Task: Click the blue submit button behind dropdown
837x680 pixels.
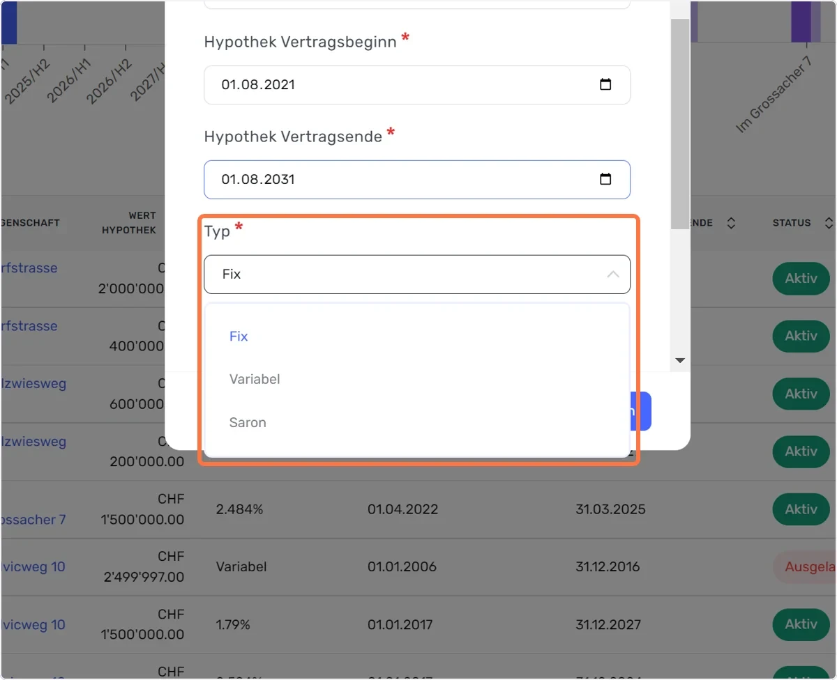Action: (x=641, y=411)
